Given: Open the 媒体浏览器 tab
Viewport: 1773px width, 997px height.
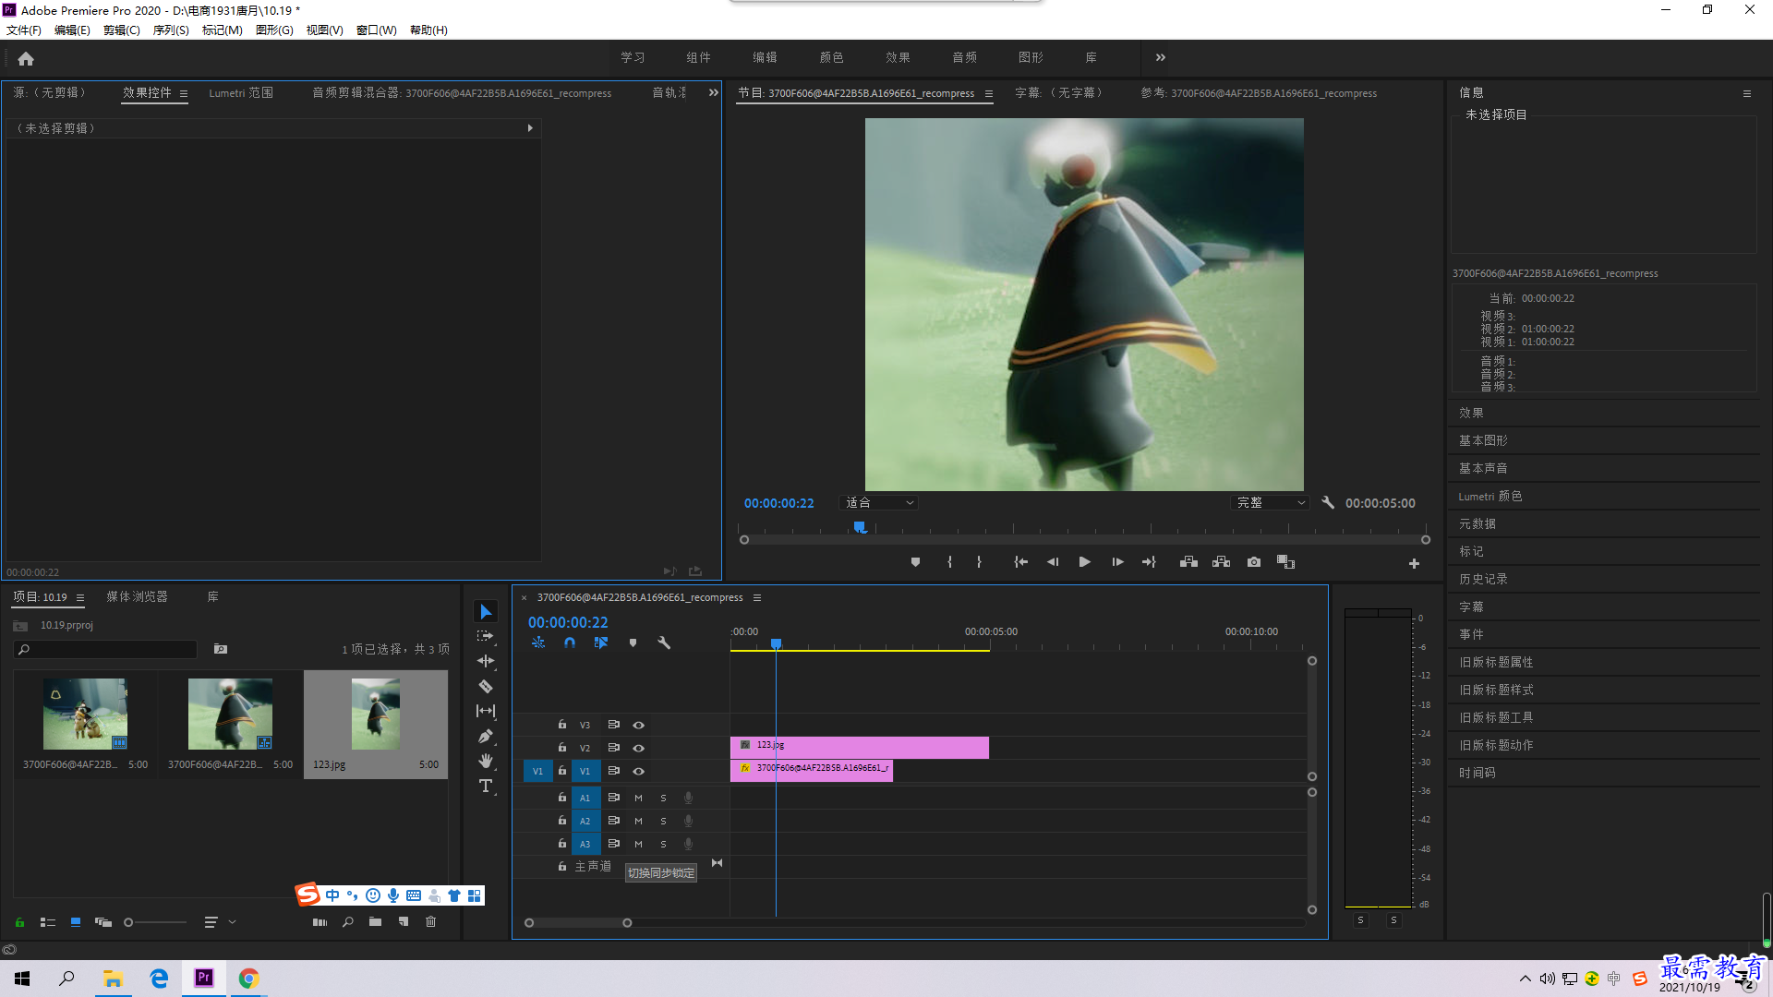Looking at the screenshot, I should coord(138,597).
